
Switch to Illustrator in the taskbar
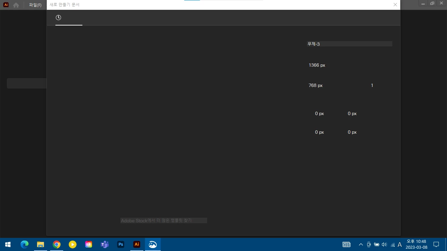point(137,244)
